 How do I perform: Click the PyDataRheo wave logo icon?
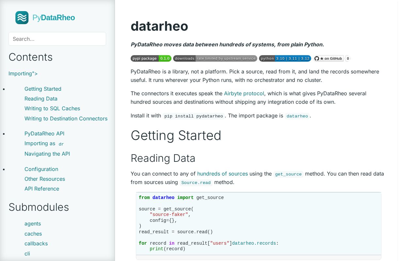(22, 18)
